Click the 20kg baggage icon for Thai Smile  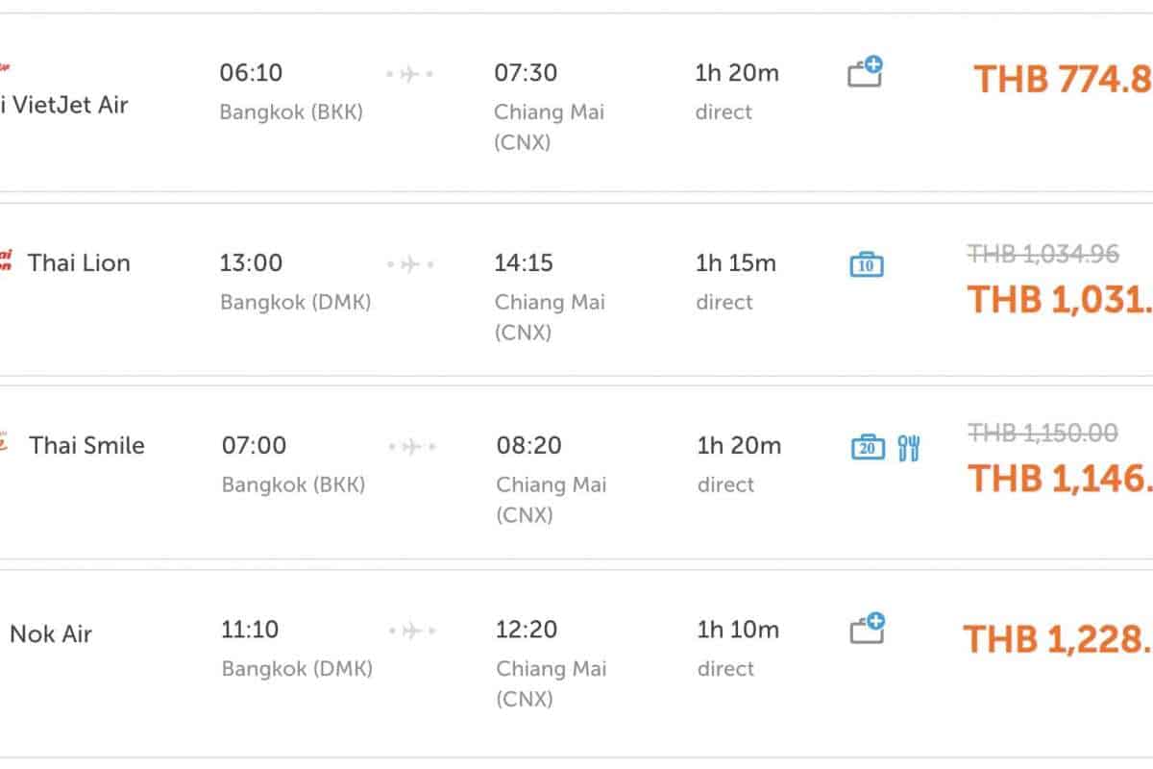click(x=868, y=447)
